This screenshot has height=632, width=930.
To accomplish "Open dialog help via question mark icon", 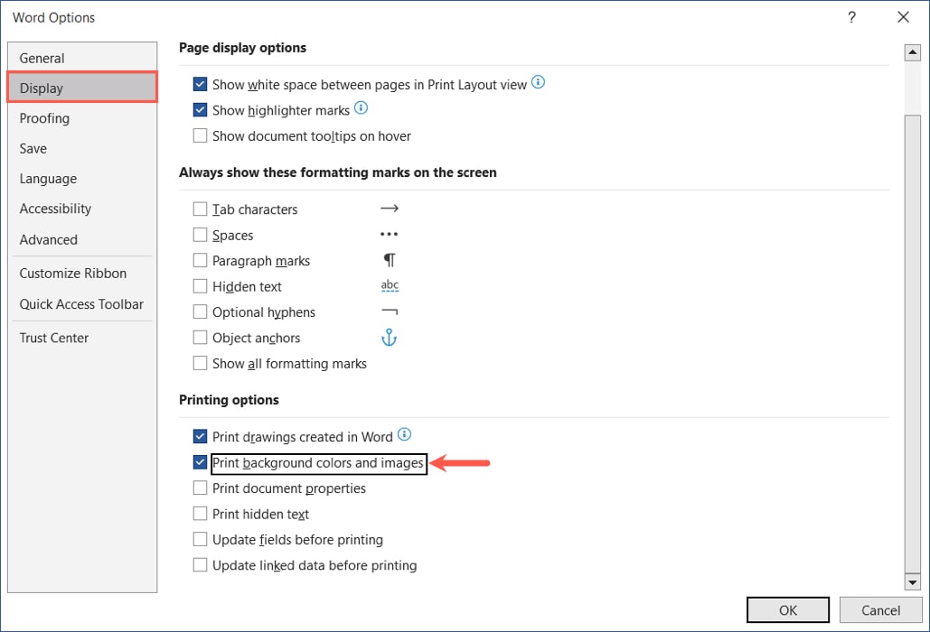I will 850,17.
